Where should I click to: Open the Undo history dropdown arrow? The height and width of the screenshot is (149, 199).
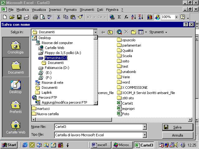(95, 17)
